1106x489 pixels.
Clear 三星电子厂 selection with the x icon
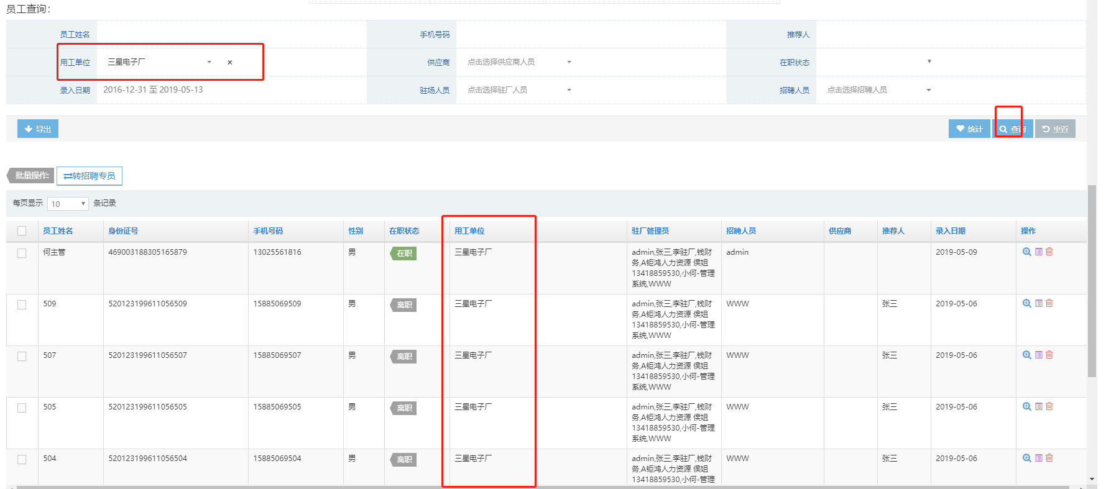pos(229,62)
